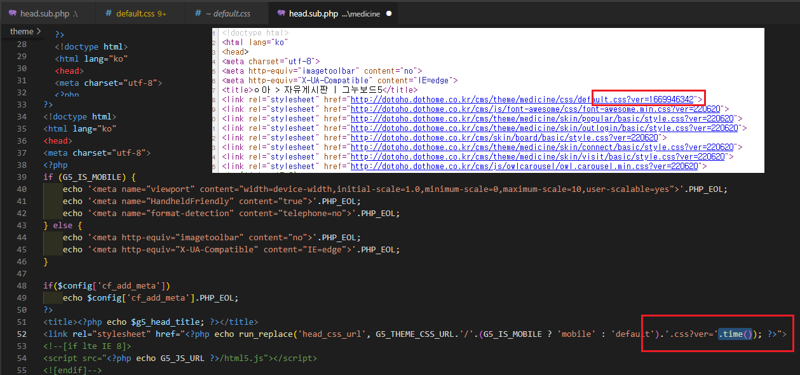Click line number 28 in the gutter
The image size is (800, 375).
pyautogui.click(x=22, y=44)
